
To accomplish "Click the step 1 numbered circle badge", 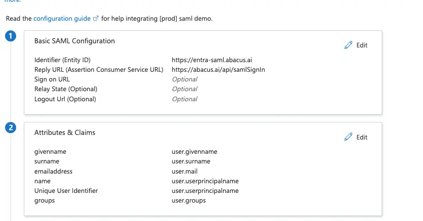I will 11,37.
